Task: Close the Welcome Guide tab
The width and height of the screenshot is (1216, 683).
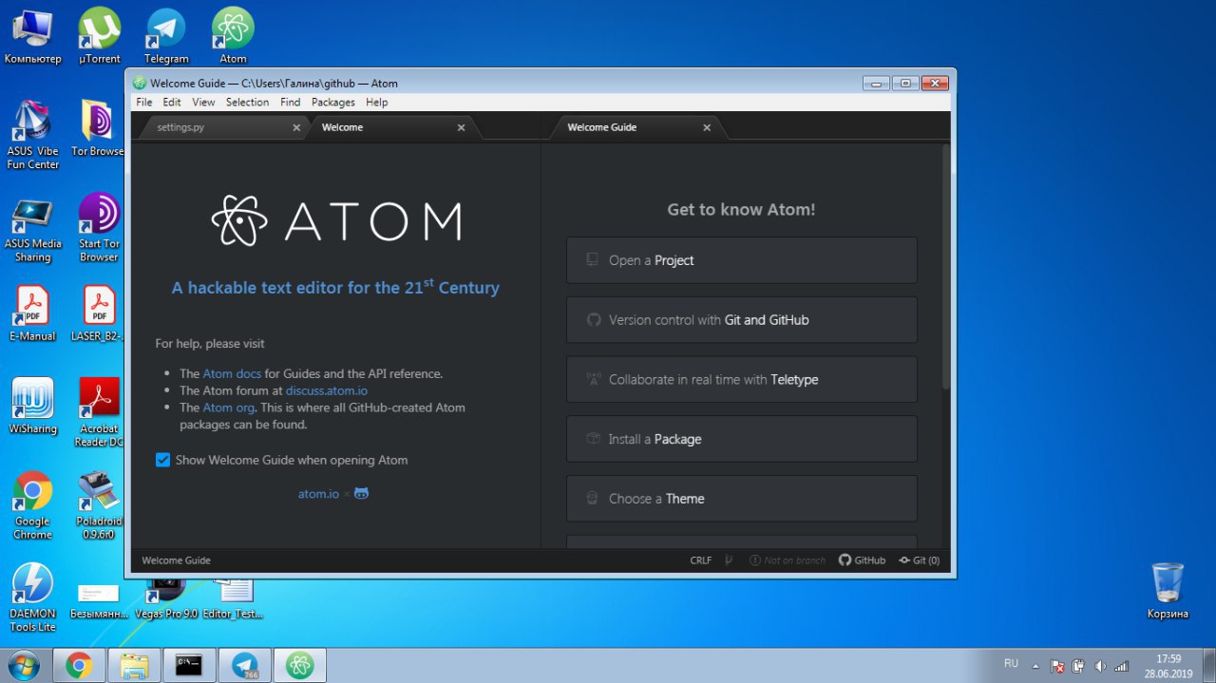Action: click(x=707, y=127)
